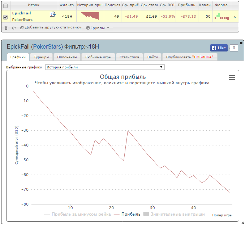Switch to the Турниры tab
Screen dimensions: 245x225
(x=42, y=57)
